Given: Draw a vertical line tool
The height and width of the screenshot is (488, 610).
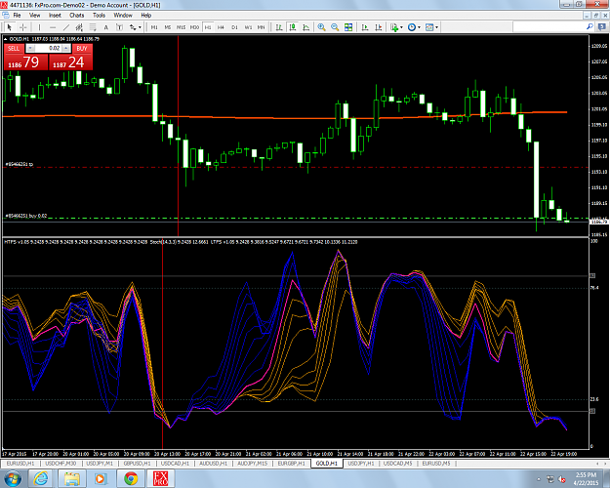Looking at the screenshot, I should coord(39,27).
